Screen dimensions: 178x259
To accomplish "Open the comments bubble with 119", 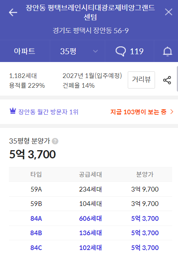I will coord(129,51).
